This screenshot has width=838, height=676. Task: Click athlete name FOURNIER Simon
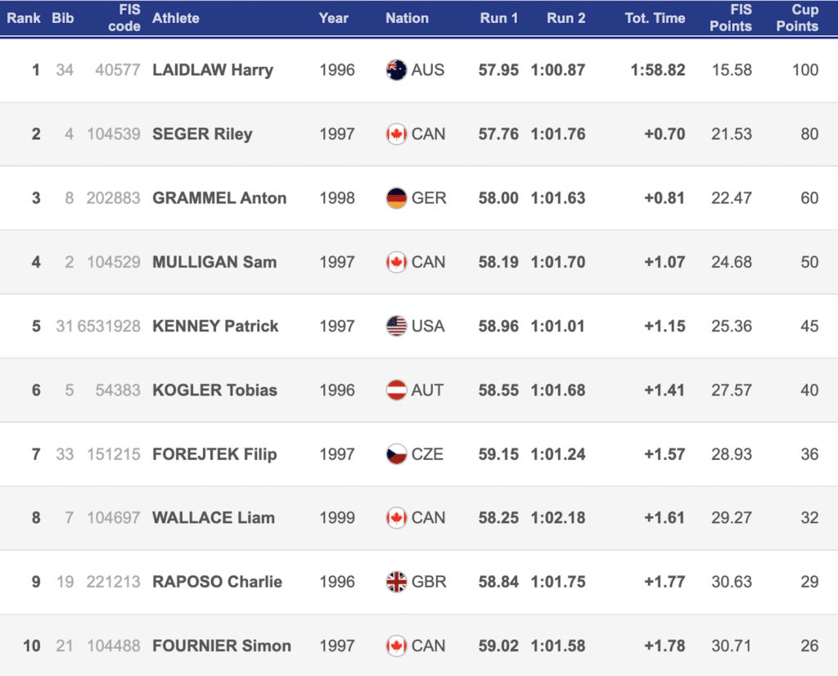coord(222,646)
